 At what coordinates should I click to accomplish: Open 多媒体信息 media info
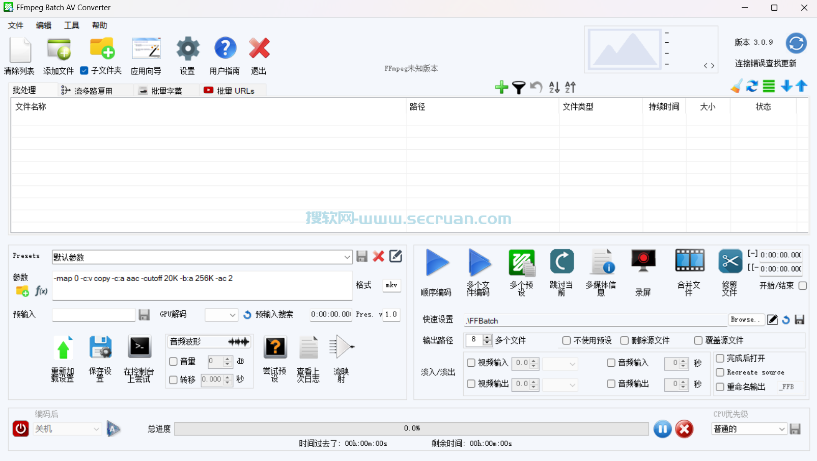pos(603,262)
